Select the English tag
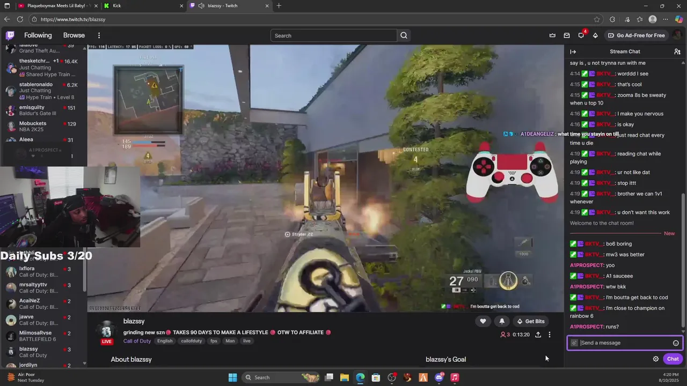This screenshot has width=687, height=386. point(165,341)
